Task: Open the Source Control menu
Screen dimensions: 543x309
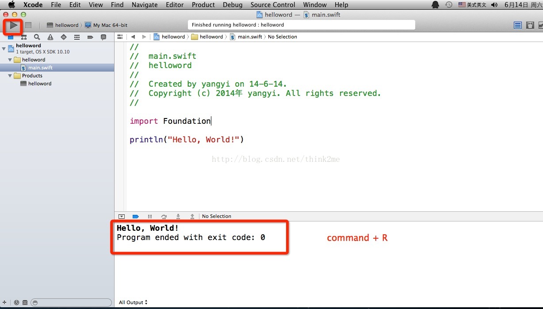Action: [273, 5]
